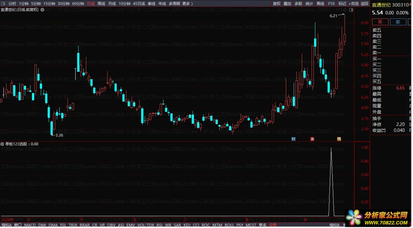Apply the VR indicator
This screenshot has width=413, height=228.
tap(102, 225)
